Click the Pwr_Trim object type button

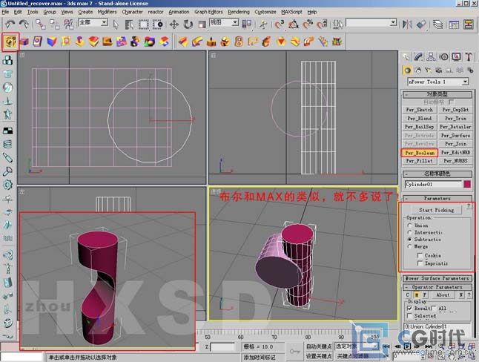(455, 119)
